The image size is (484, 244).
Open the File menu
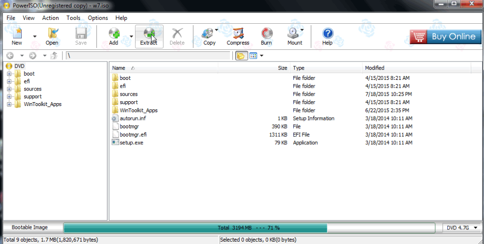[11, 18]
